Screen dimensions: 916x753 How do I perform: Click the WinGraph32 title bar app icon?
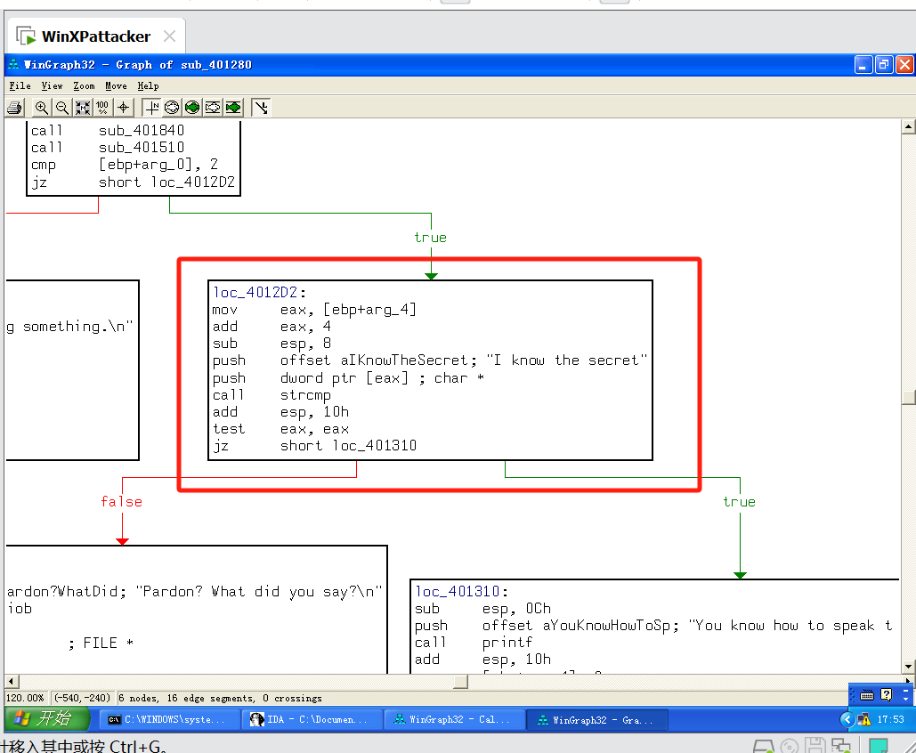(x=13, y=64)
